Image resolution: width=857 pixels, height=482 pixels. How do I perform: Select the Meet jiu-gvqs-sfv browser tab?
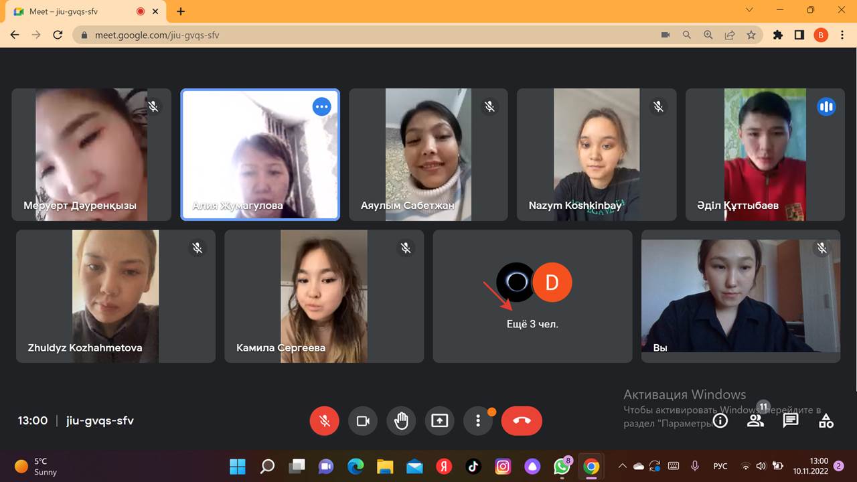74,11
